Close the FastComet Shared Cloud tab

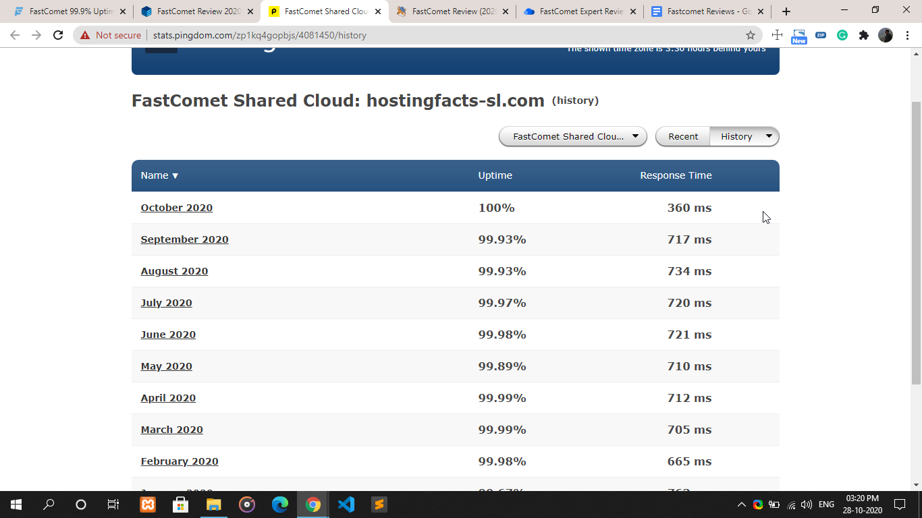coord(378,11)
